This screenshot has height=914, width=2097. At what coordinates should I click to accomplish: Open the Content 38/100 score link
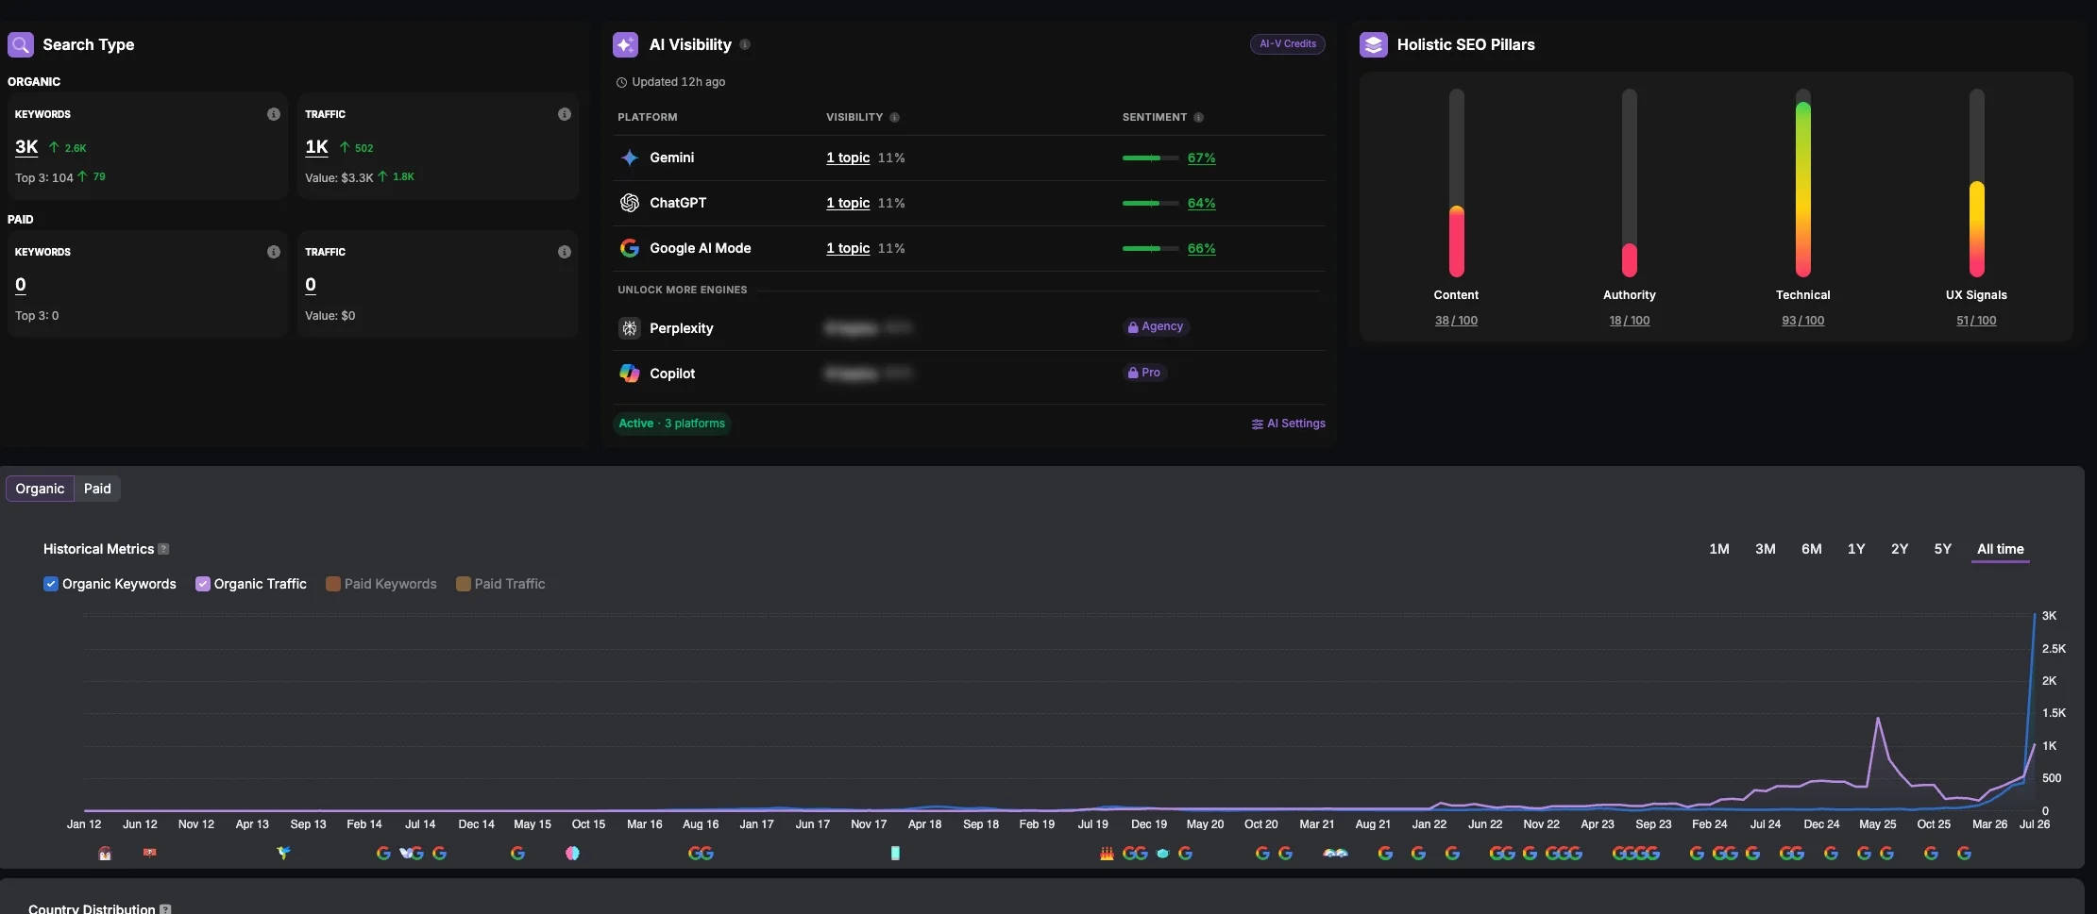click(1456, 321)
